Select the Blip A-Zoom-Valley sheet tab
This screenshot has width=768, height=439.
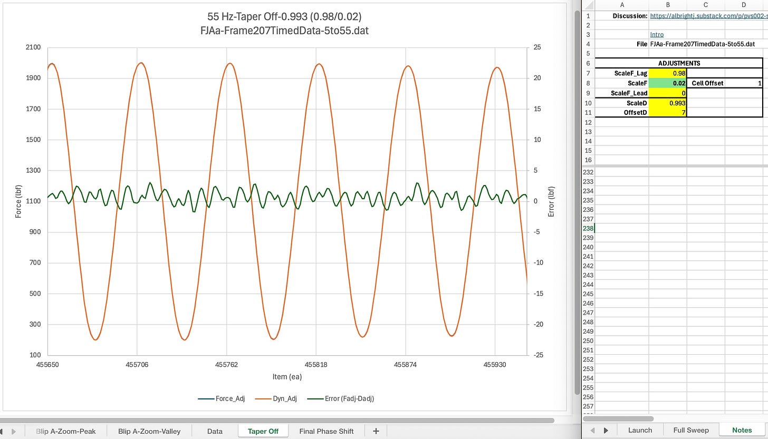(x=149, y=431)
